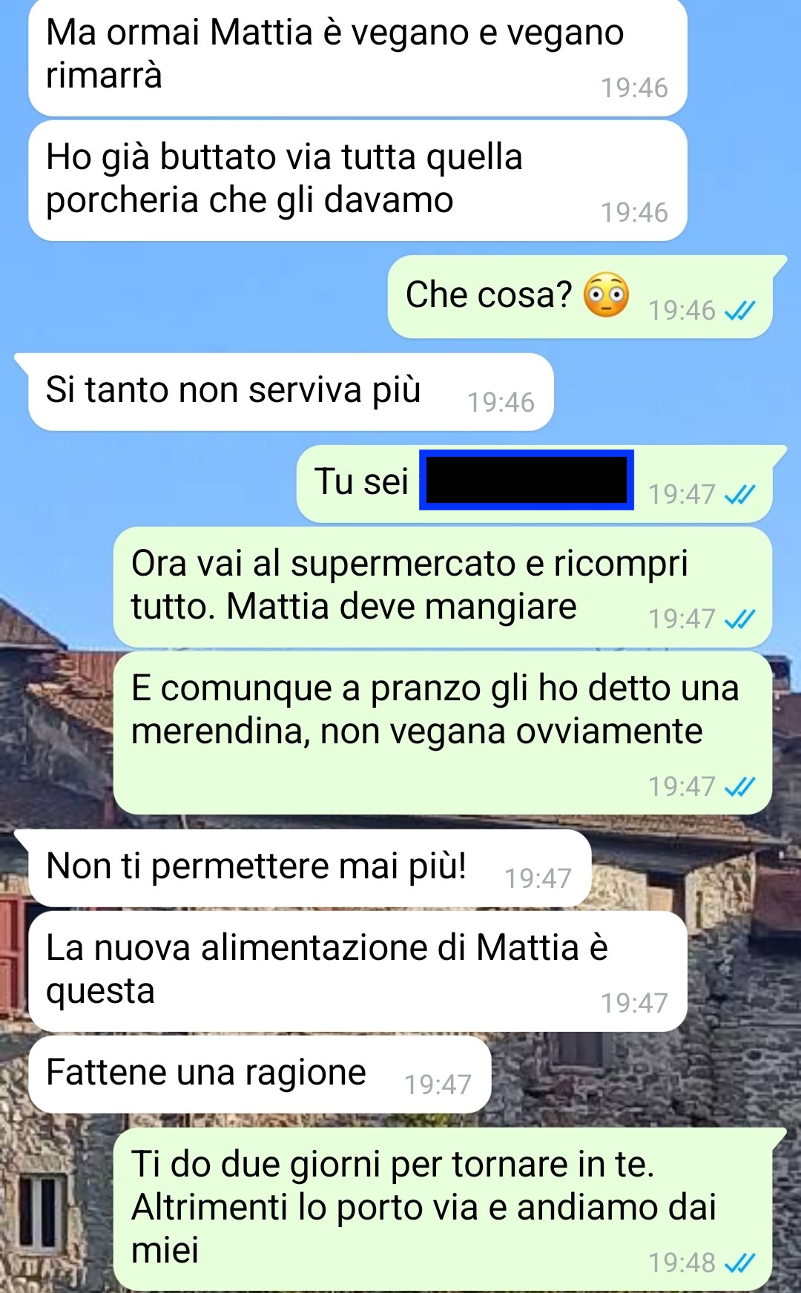Tap the 'Ora vai al supermercato e ricompri tutto' bubble
The width and height of the screenshot is (801, 1293).
click(443, 587)
